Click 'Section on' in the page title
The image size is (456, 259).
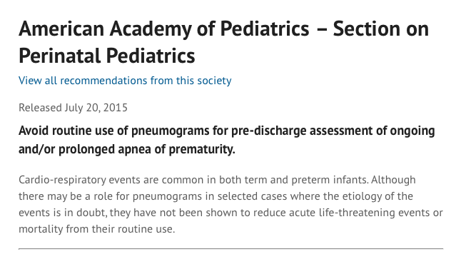pos(381,29)
